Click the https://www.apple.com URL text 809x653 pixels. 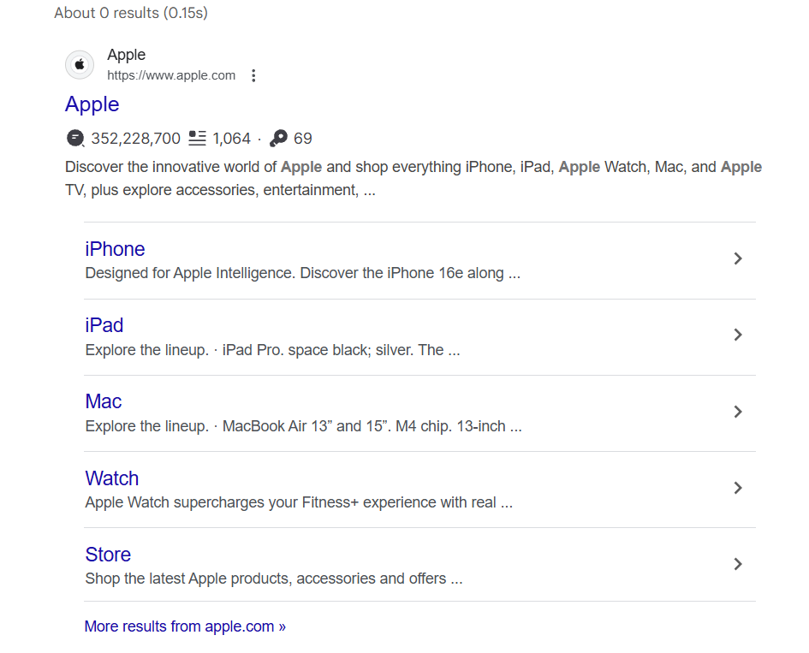(171, 75)
